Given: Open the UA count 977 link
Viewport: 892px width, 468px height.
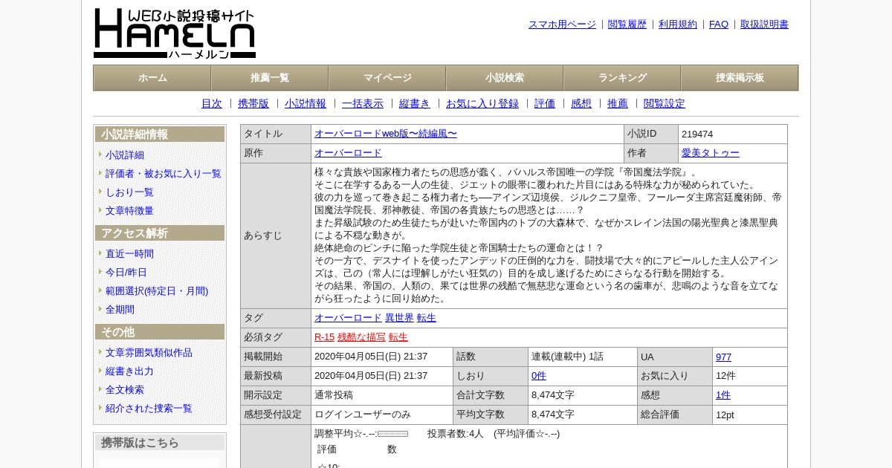Looking at the screenshot, I should coord(723,357).
